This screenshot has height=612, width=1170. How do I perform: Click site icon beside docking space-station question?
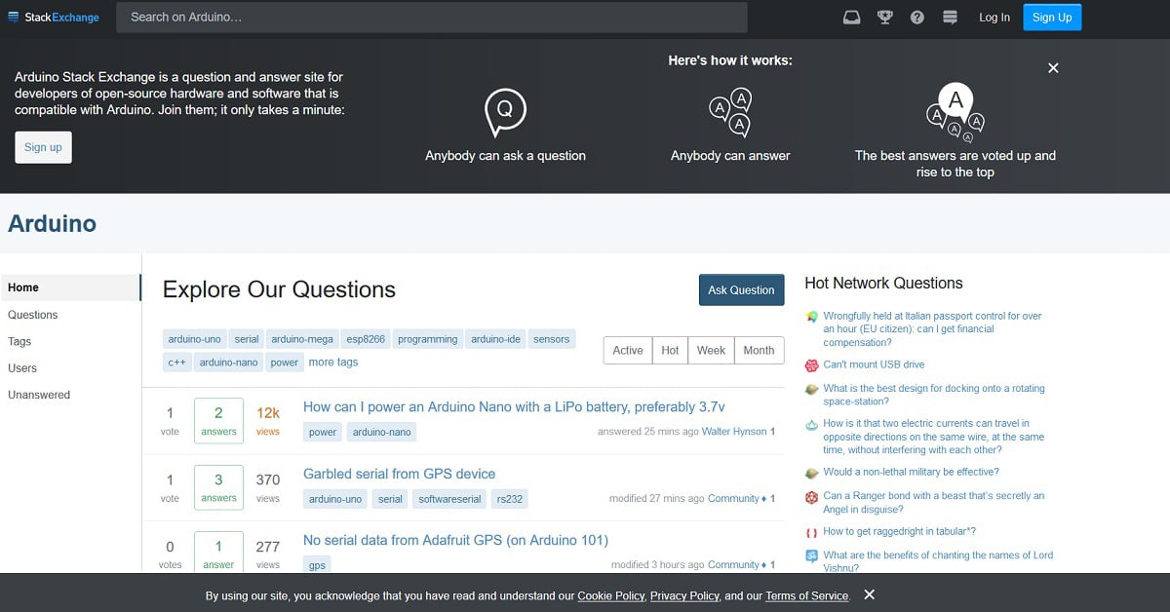811,389
